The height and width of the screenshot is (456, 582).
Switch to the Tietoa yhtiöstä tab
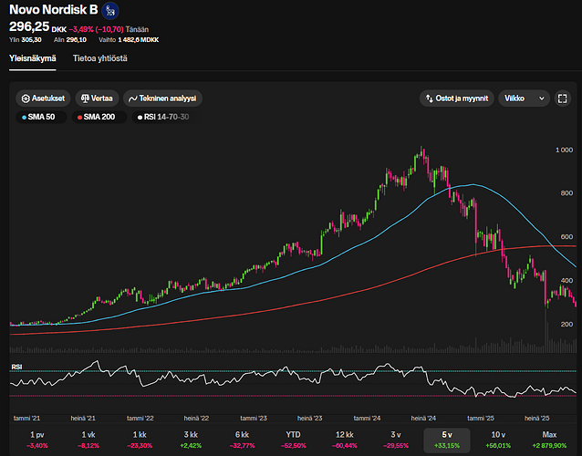click(x=99, y=58)
